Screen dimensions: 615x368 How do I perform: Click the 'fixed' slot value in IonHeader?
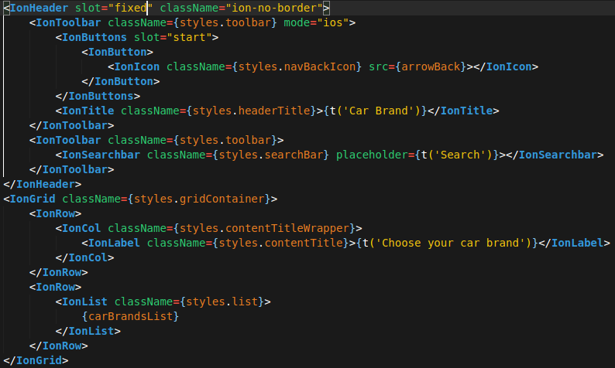click(x=131, y=8)
